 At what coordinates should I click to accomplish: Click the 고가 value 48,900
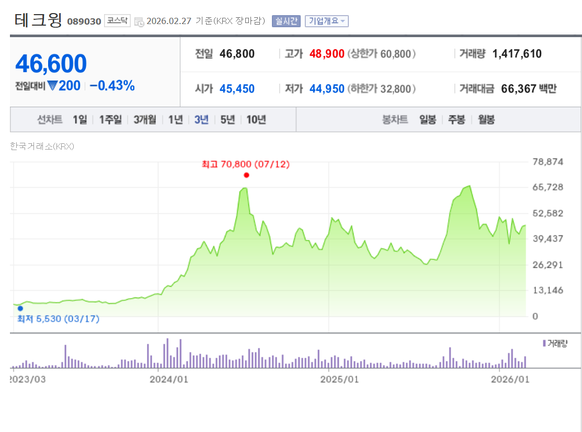[327, 54]
